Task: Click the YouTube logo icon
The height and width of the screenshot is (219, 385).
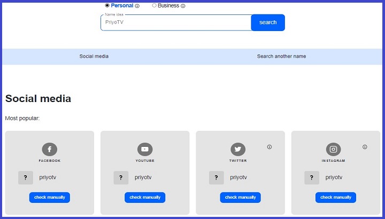Action: (145, 150)
